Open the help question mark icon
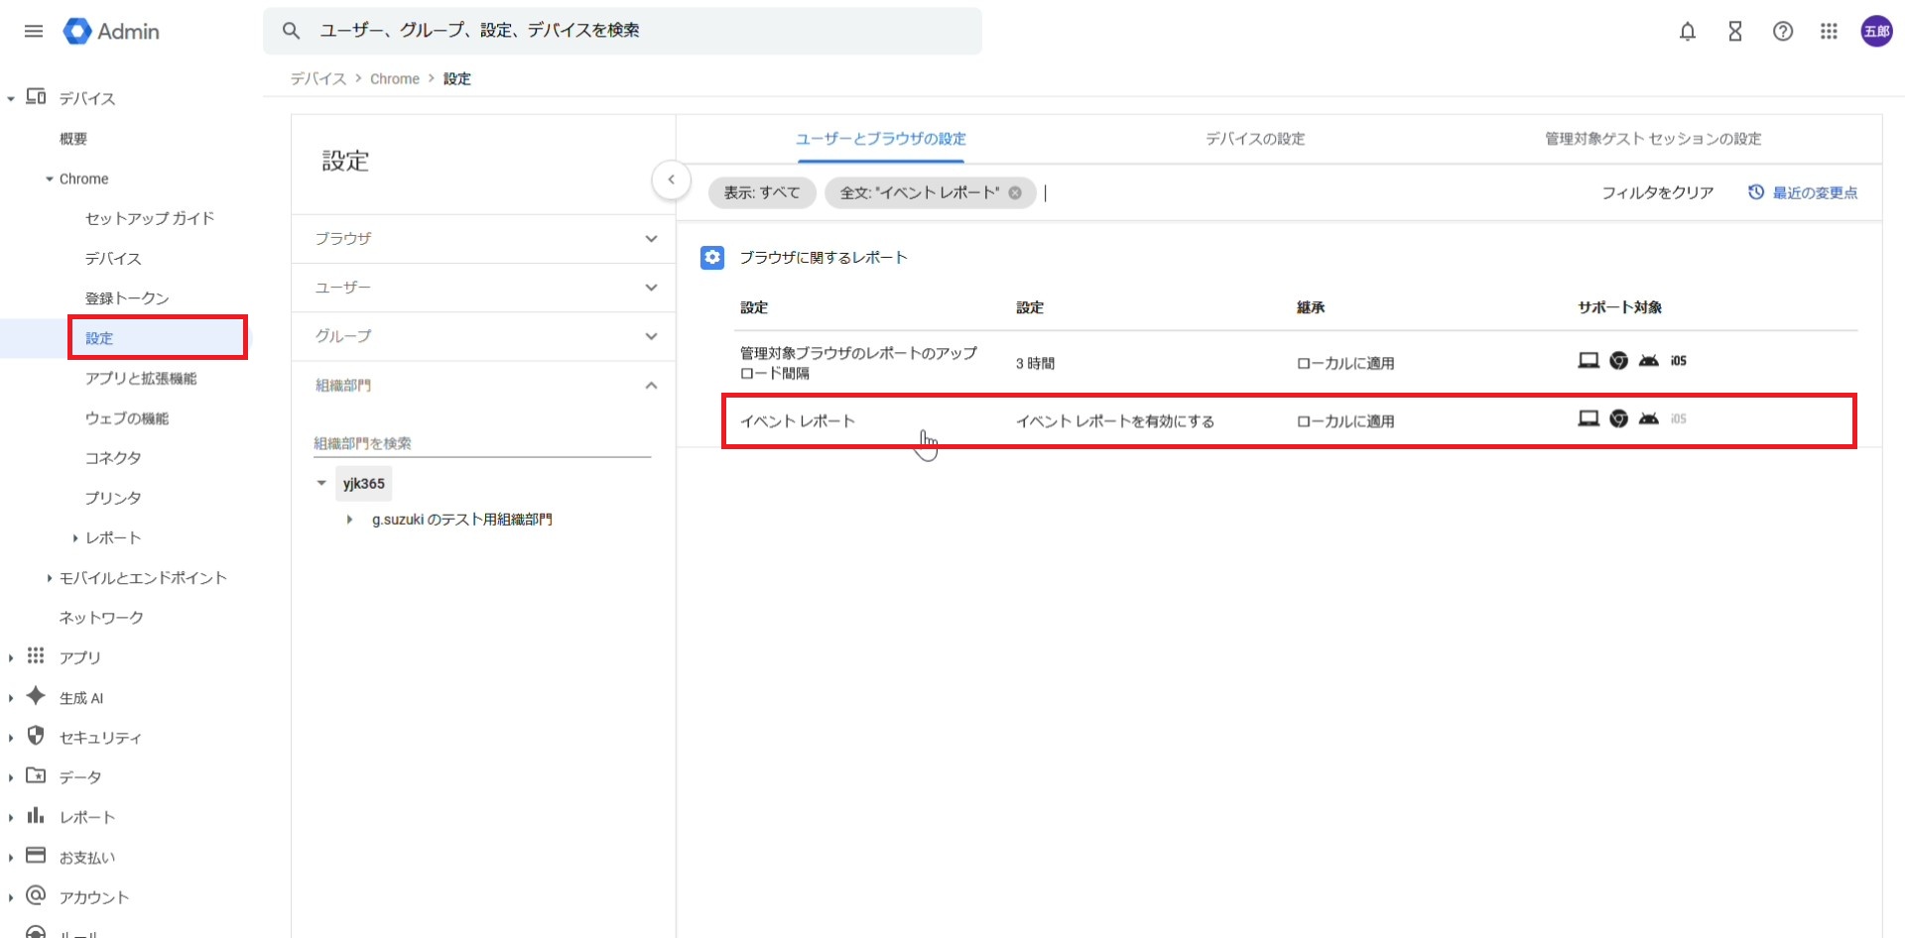This screenshot has height=938, width=1905. (1782, 32)
